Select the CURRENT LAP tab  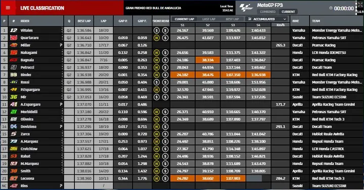[x=185, y=19]
